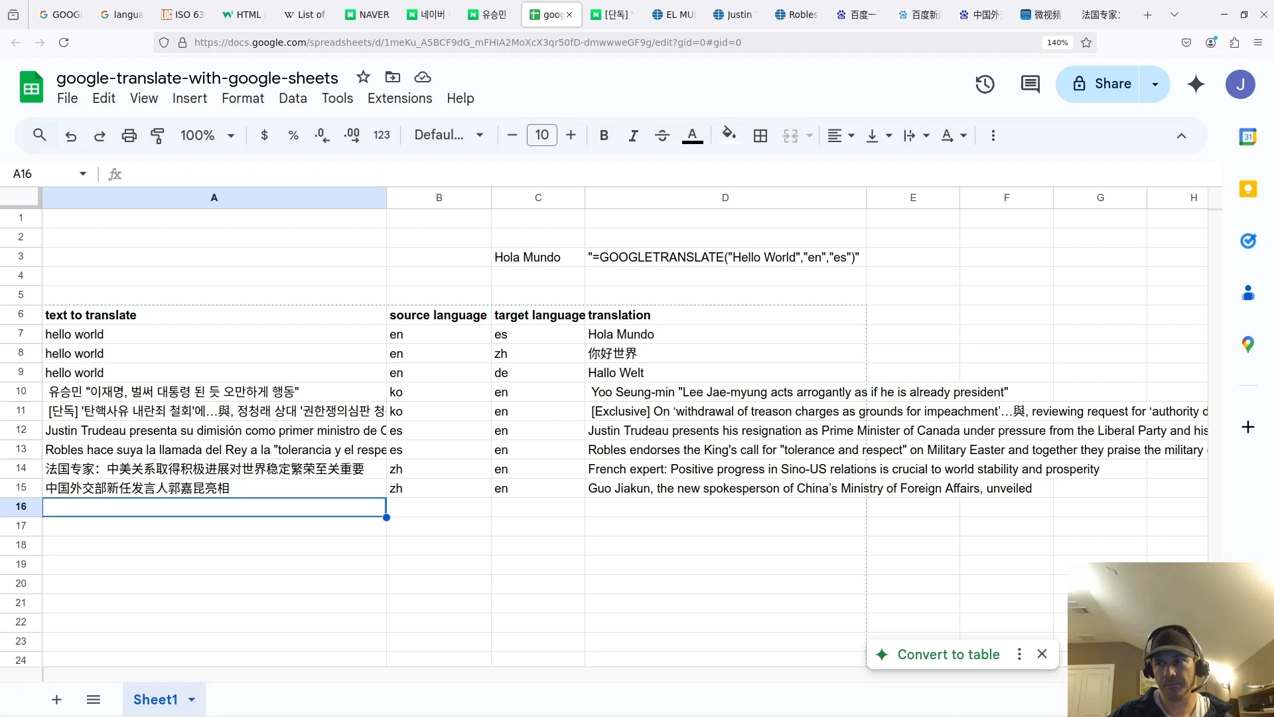
Task: Open the Data menu
Action: click(293, 98)
